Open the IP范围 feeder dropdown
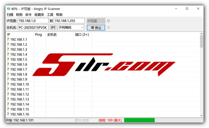The height and width of the screenshot is (128, 209). point(96,21)
